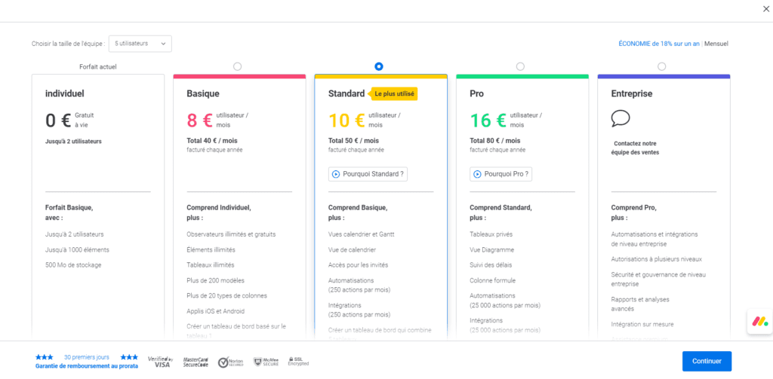Open the monday.com floating widget icon
The image size is (773, 379).
click(757, 321)
